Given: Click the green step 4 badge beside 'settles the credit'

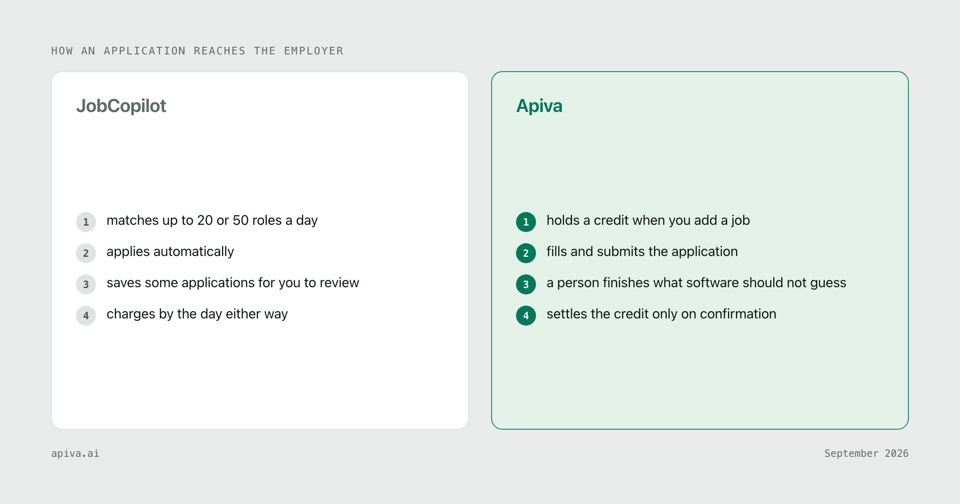Looking at the screenshot, I should point(526,316).
